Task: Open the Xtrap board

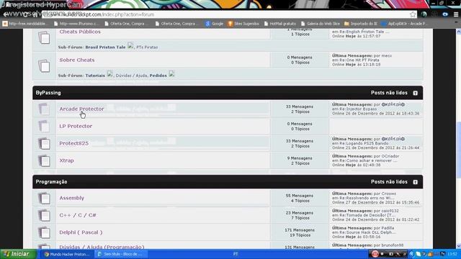Action: point(66,160)
